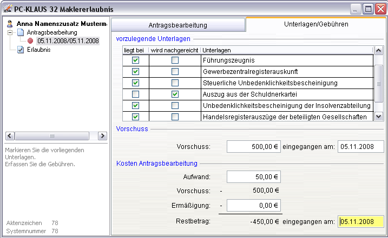Collapse the Antragsbearbeitung tree node
Viewport: 388px width, 238px height.
click(x=10, y=32)
